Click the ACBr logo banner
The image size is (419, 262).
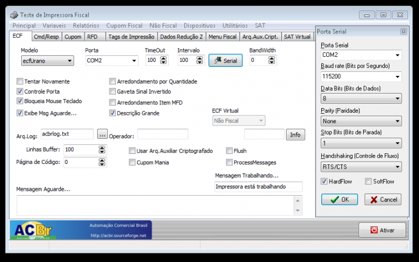pyautogui.click(x=80, y=230)
